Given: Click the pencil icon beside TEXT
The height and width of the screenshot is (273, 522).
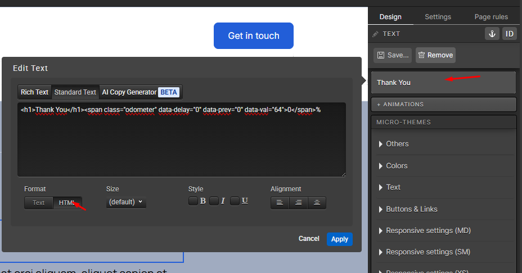Looking at the screenshot, I should 376,34.
